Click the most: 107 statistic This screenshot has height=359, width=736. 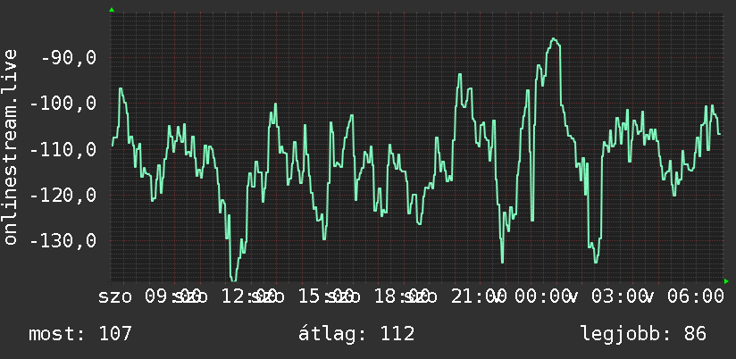tap(80, 334)
